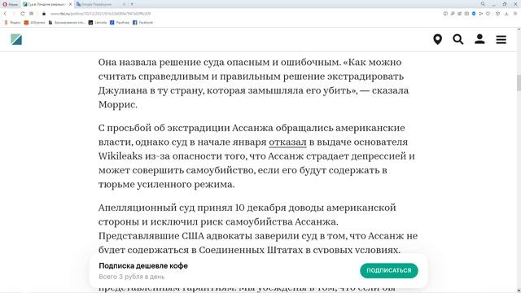521x293 pixels.
Task: Click the Подписка дешевле кофе banner title
Action: coord(143,266)
